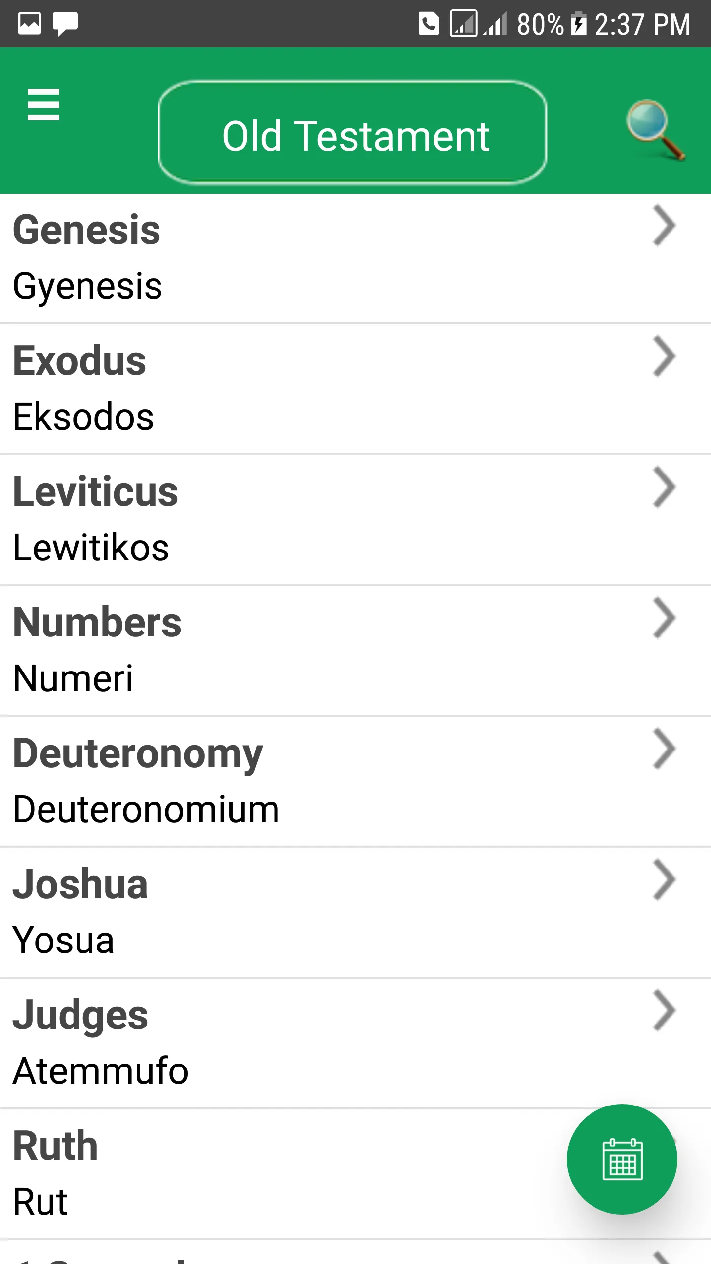The width and height of the screenshot is (711, 1264).
Task: Open the Ruth Rut book entry
Action: click(x=355, y=1174)
